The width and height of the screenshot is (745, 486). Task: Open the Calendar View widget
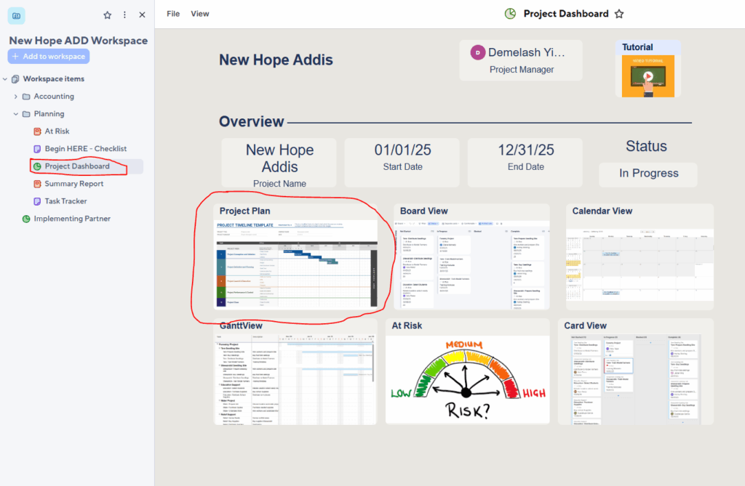tap(640, 264)
